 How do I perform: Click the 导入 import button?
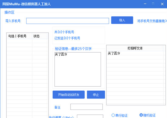coord(122,20)
